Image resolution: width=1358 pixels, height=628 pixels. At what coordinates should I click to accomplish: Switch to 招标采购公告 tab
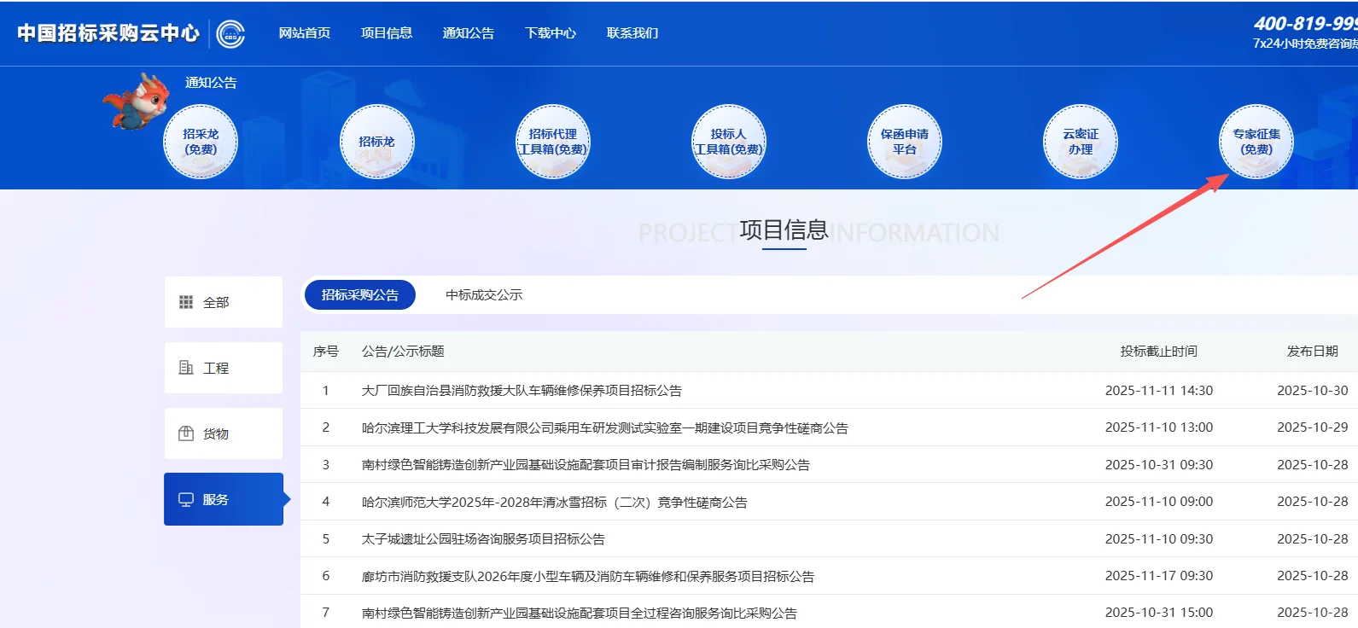coord(360,294)
